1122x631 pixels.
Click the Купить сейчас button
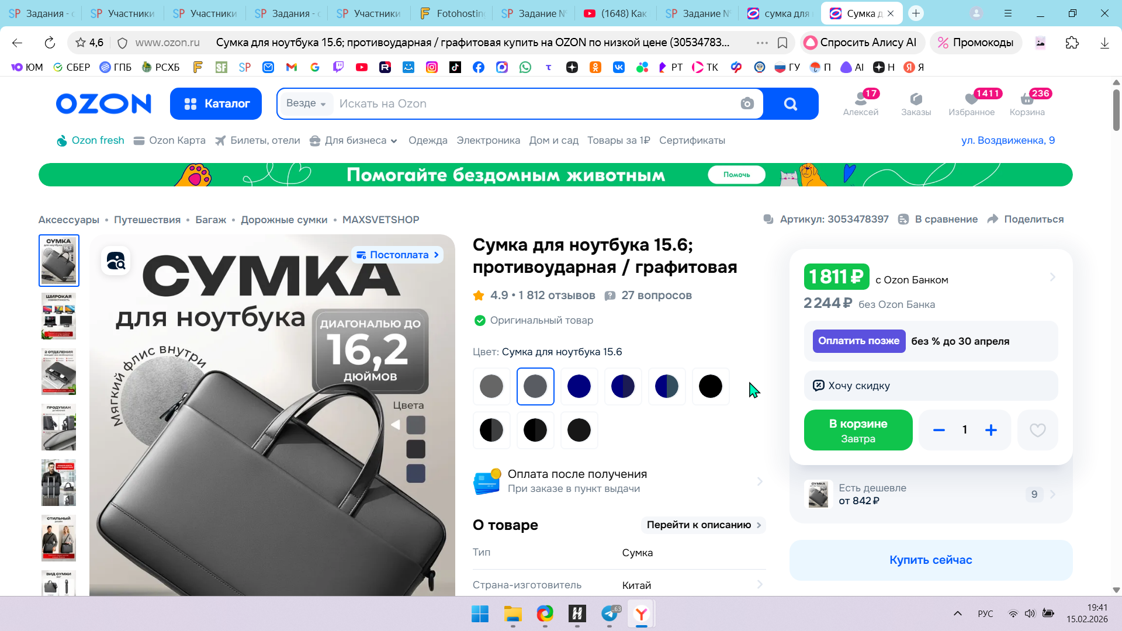(x=930, y=560)
